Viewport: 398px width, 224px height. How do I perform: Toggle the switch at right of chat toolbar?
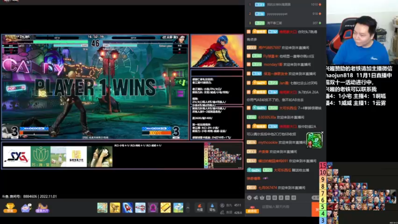click(315, 198)
